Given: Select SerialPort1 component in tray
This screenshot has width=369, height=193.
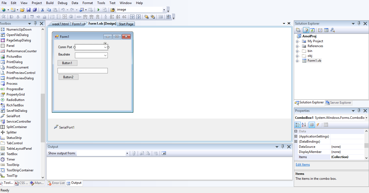Looking at the screenshot, I should click(64, 127).
